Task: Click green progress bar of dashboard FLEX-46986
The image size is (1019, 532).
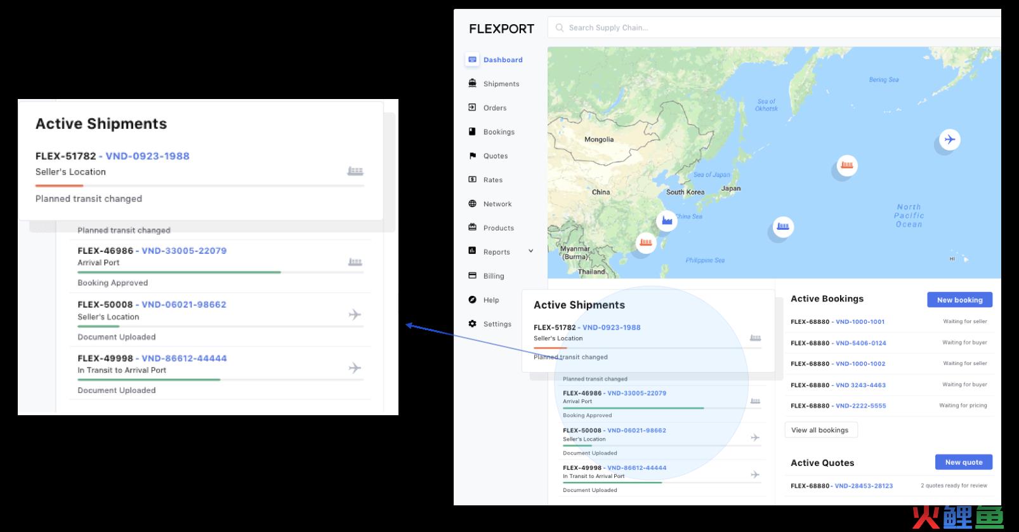Action: pyautogui.click(x=633, y=408)
